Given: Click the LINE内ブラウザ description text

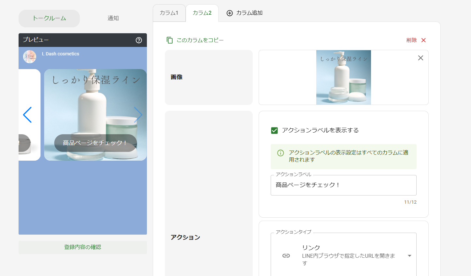Looking at the screenshot, I should [x=349, y=259].
